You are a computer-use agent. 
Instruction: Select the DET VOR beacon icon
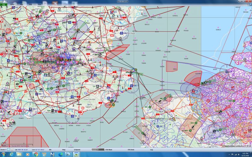[95, 75]
